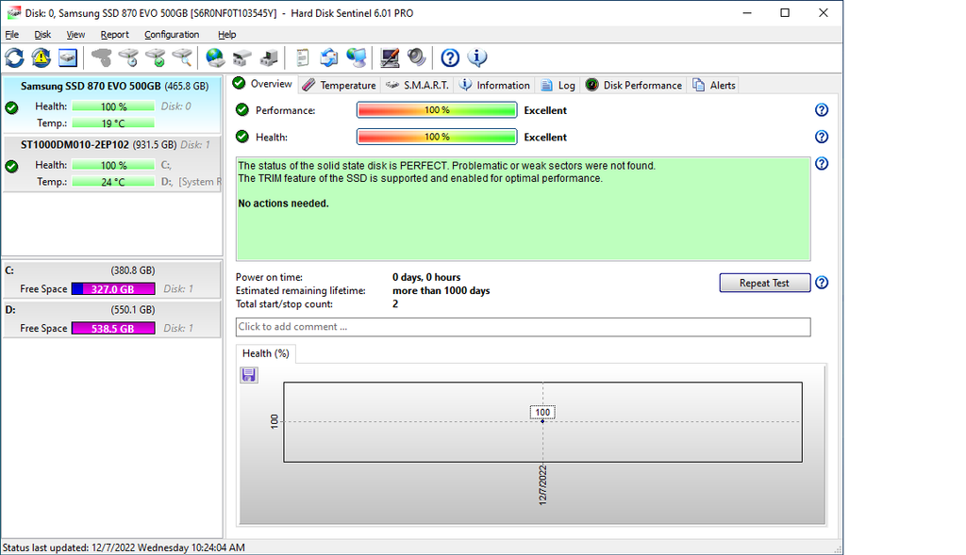
Task: Open the File menu
Action: (x=11, y=35)
